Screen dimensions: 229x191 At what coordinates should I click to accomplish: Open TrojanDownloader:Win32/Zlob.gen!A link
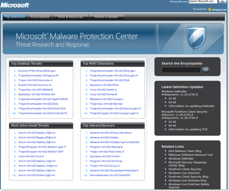pos(114,76)
